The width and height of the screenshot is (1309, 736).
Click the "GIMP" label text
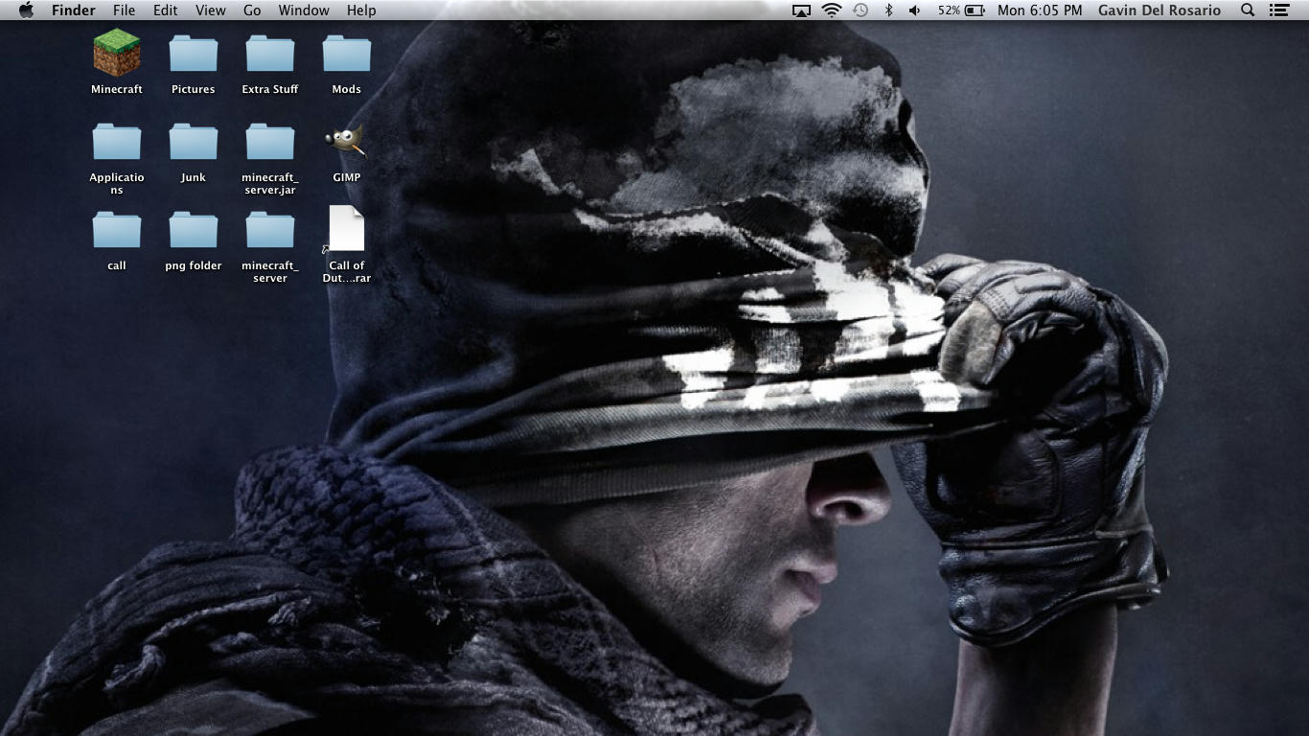(x=347, y=177)
